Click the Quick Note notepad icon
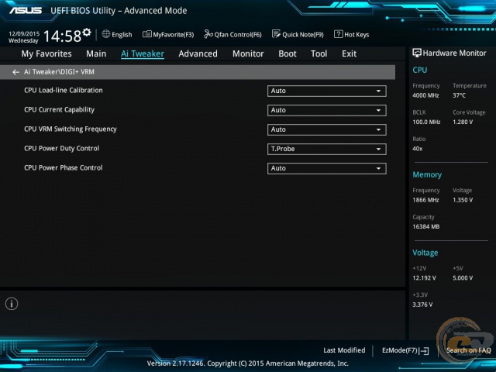This screenshot has height=372, width=496. click(276, 34)
